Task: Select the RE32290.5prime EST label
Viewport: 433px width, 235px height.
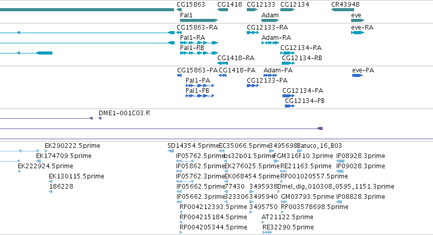Action: pyautogui.click(x=288, y=227)
